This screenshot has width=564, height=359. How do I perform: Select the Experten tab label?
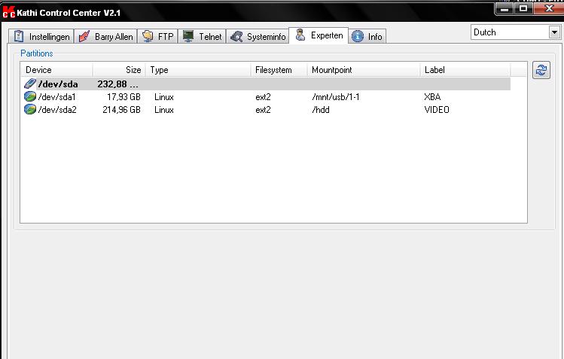click(x=327, y=35)
